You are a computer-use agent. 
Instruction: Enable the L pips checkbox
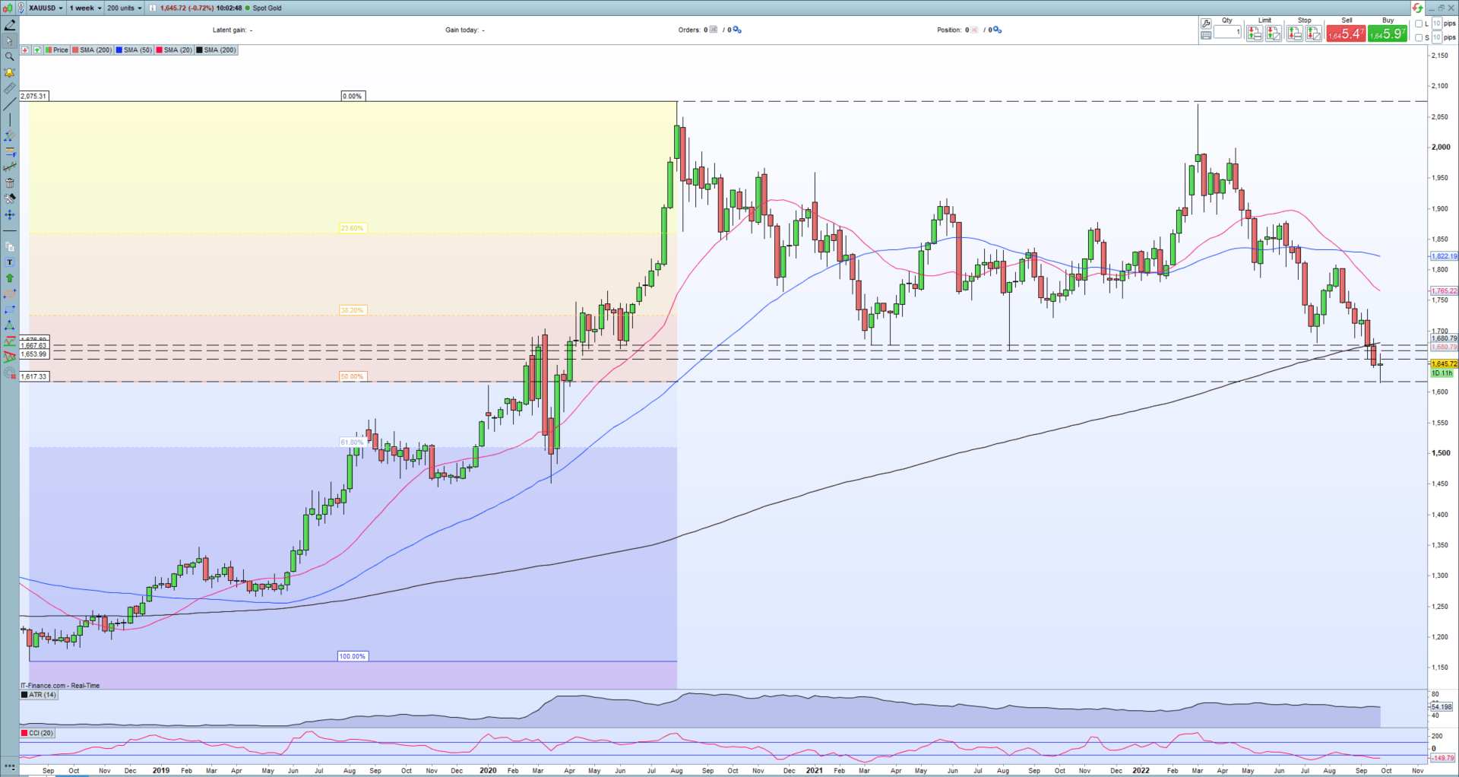tap(1419, 24)
